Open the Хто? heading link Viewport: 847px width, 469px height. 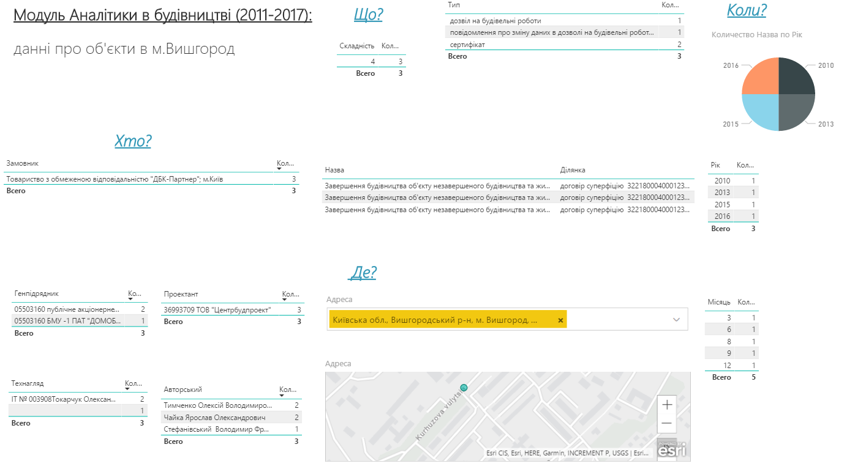133,141
